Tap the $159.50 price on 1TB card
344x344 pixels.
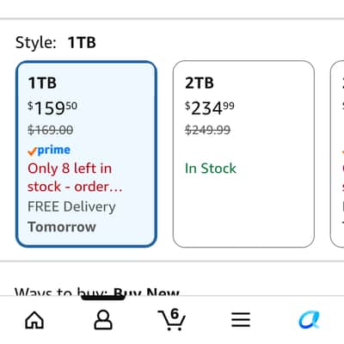point(52,108)
